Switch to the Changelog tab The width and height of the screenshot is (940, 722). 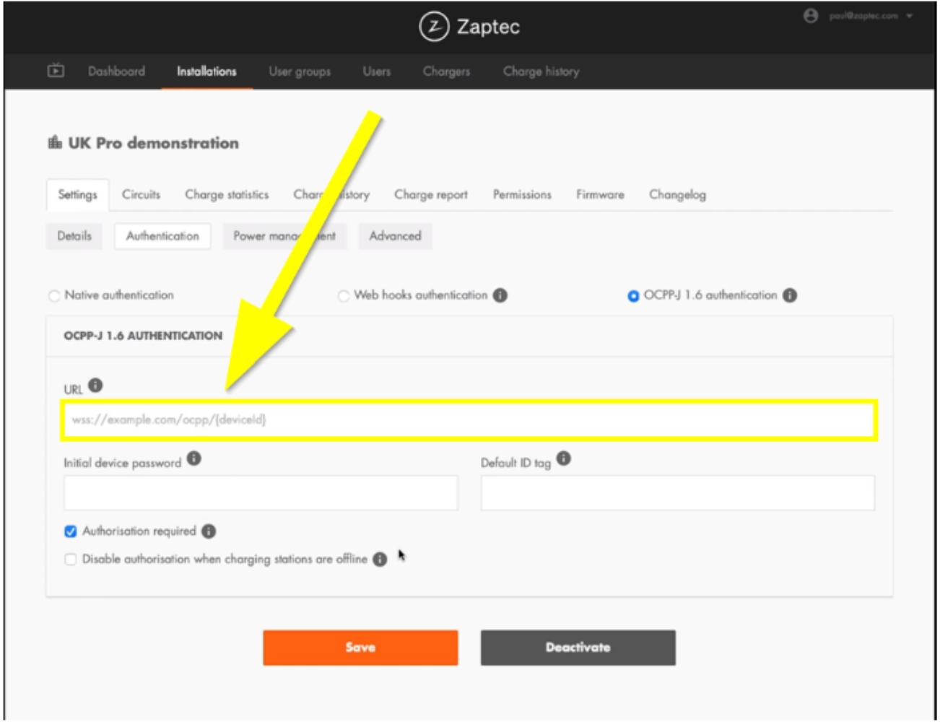[677, 195]
